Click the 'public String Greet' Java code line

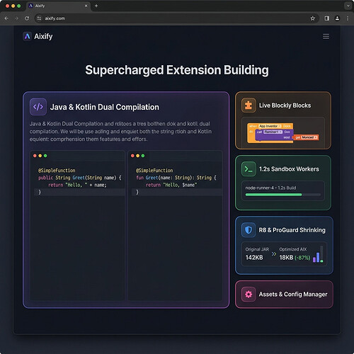(x=80, y=178)
